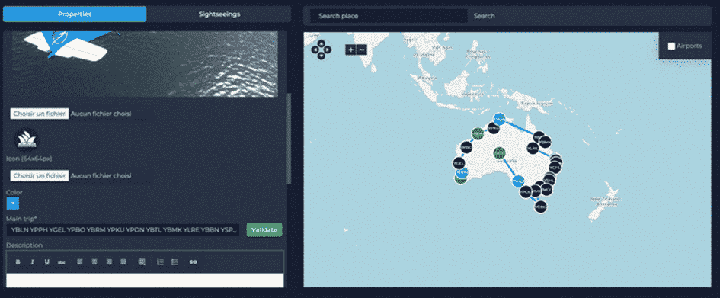Click the green Validate button

(x=264, y=229)
